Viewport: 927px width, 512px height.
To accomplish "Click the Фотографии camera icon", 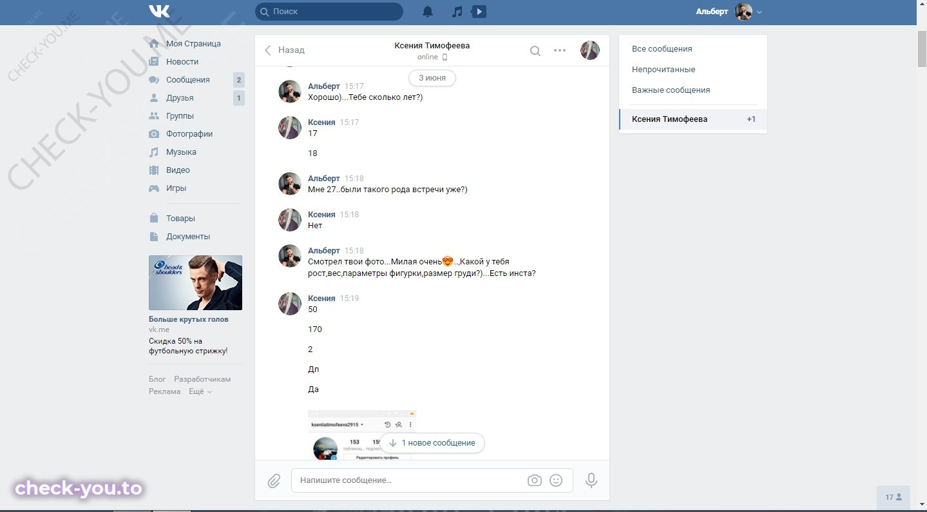I will pyautogui.click(x=154, y=134).
